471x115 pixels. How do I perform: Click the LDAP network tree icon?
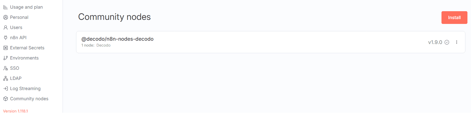[5, 78]
